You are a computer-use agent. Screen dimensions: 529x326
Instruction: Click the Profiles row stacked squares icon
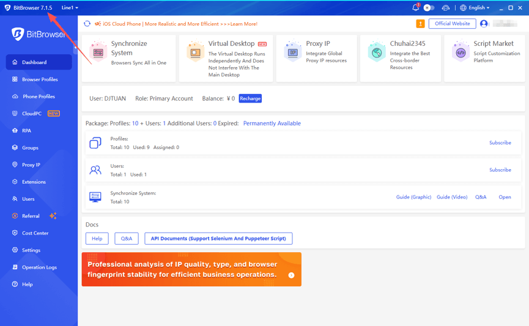coord(95,143)
